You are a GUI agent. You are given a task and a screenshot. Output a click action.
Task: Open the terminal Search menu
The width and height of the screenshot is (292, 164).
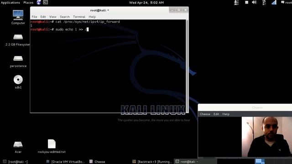65,17
